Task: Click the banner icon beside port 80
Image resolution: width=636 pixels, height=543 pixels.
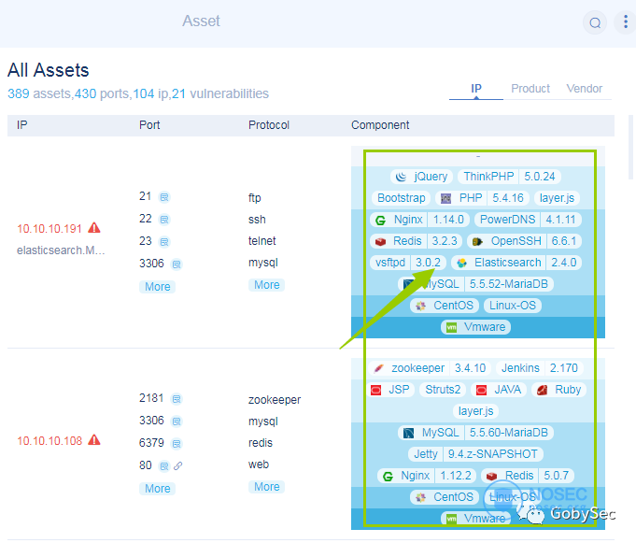Action: click(163, 465)
